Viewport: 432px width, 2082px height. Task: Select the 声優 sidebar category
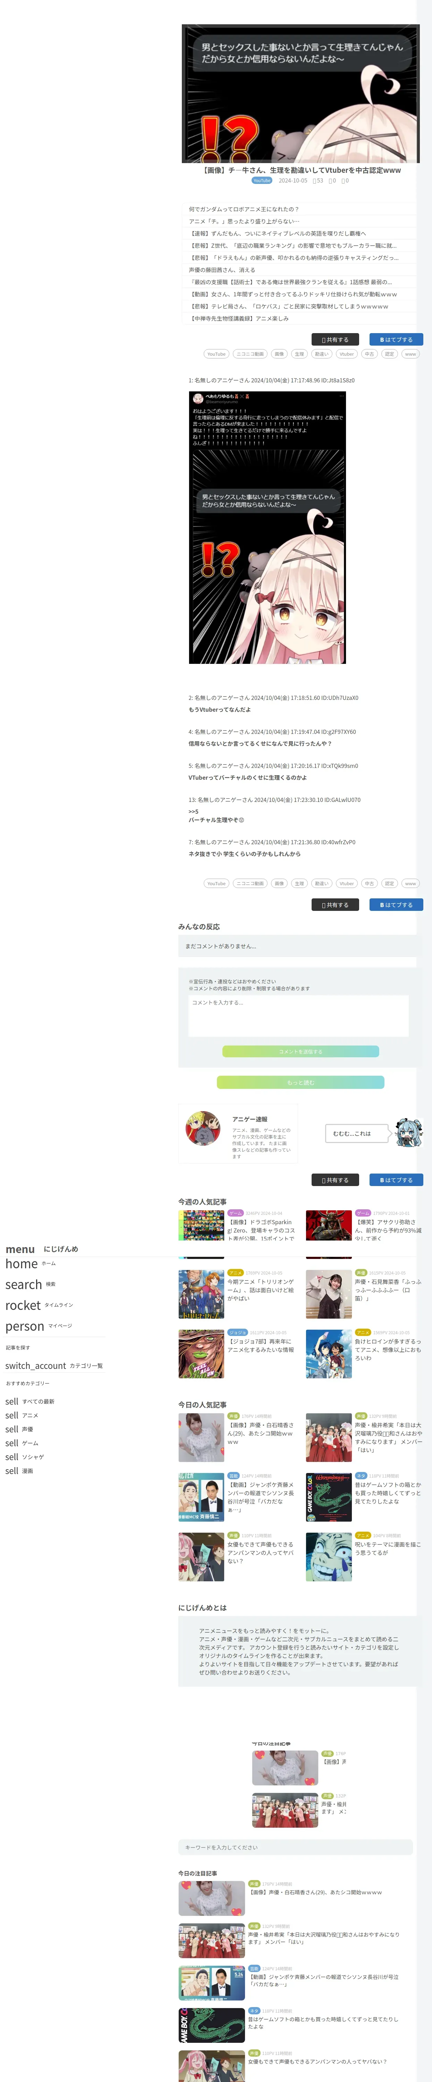coord(19,1429)
